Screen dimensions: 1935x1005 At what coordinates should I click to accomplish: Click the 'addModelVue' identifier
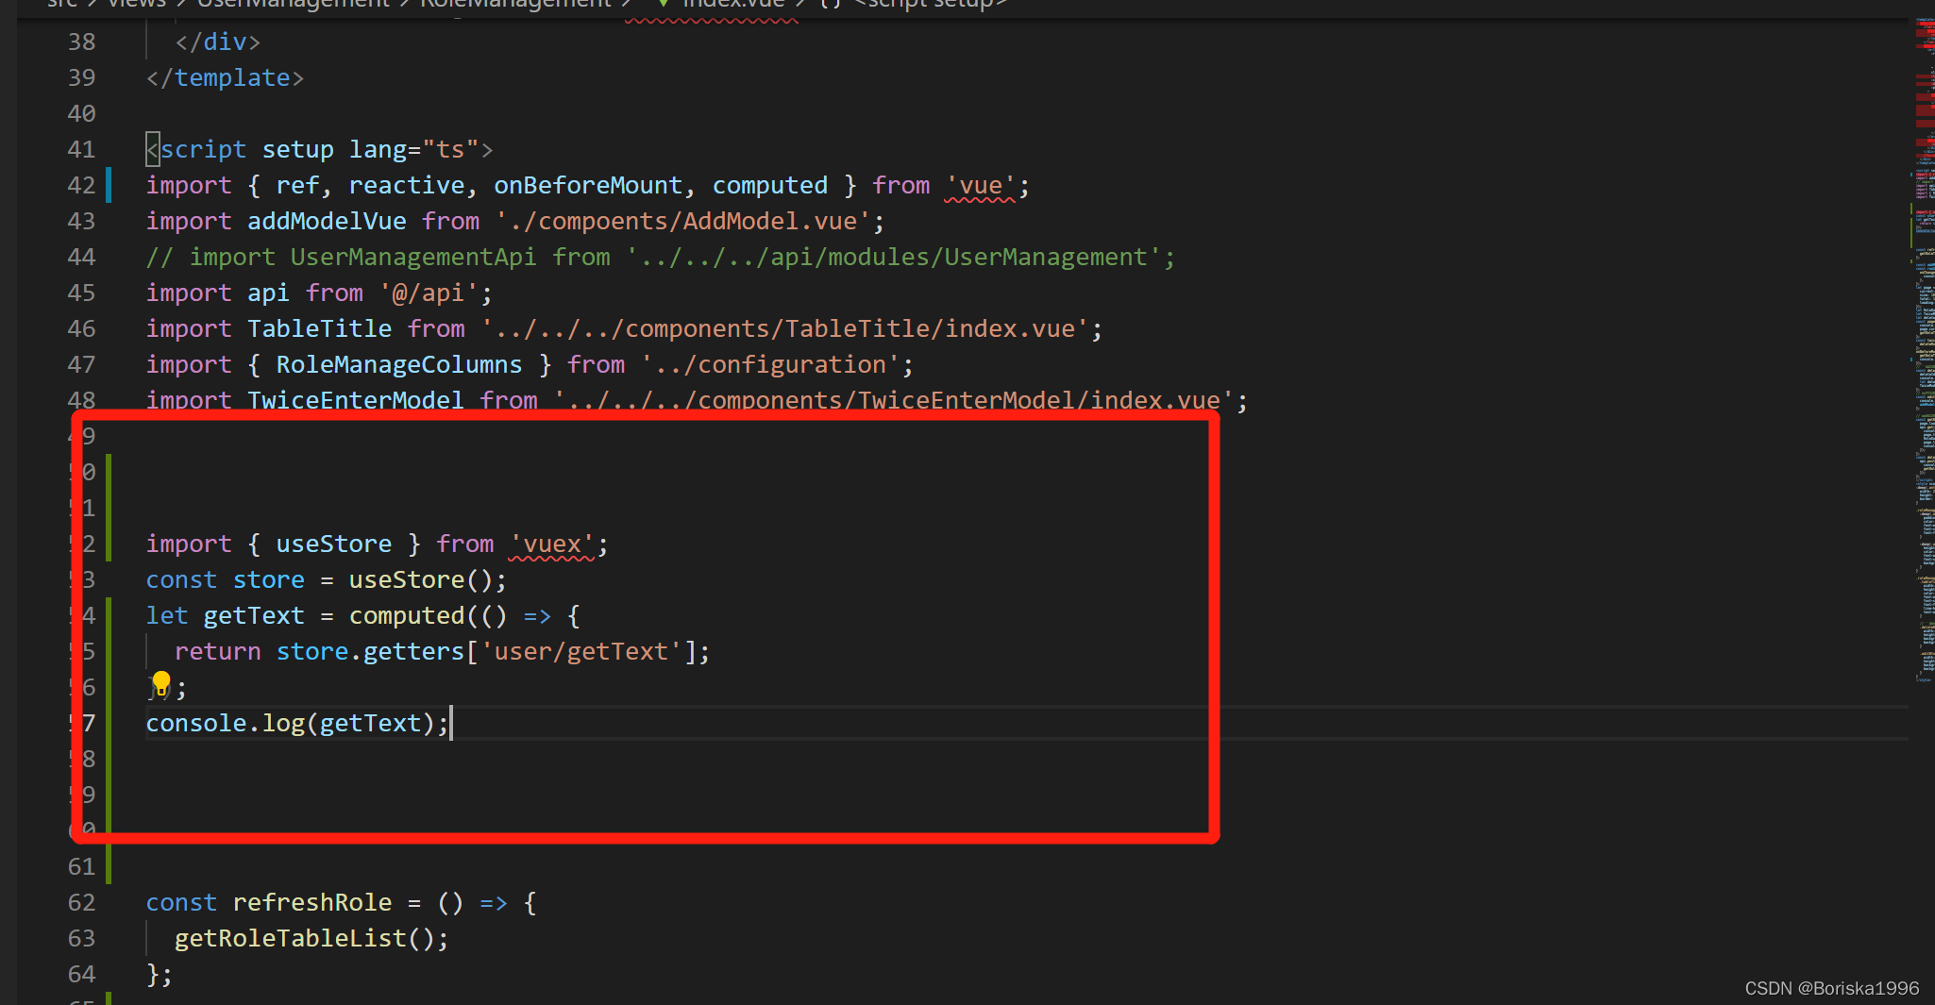tap(327, 221)
